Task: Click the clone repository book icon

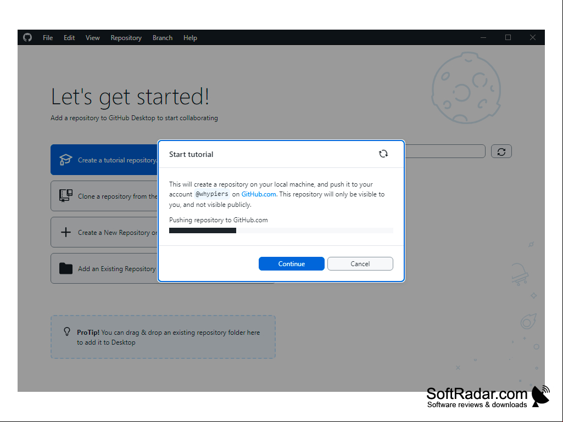Action: [x=66, y=196]
